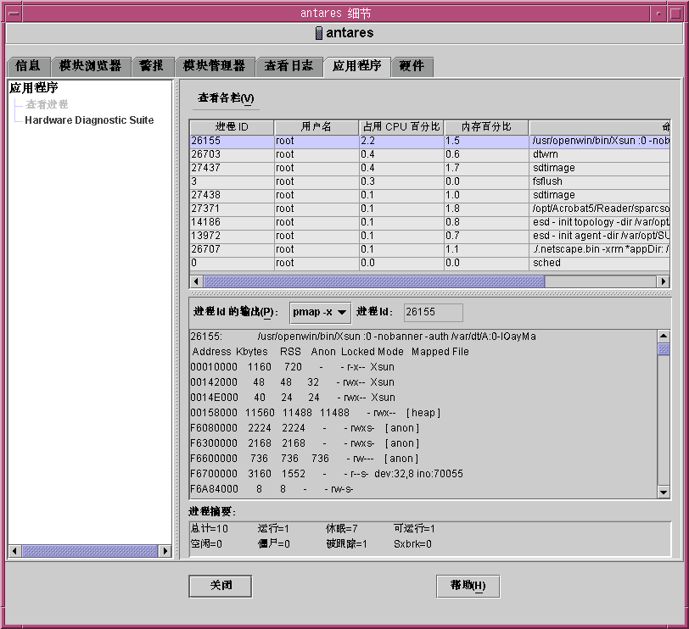Select process ID 27438 row
This screenshot has height=629, width=689.
(429, 195)
